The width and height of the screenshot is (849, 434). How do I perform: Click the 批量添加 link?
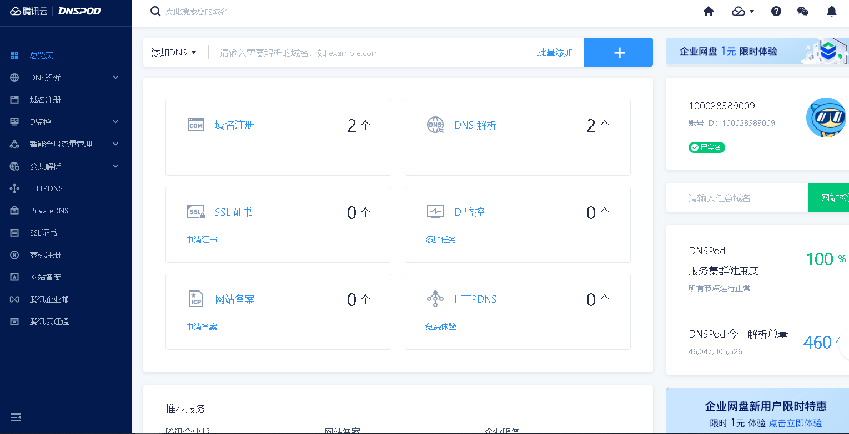tap(555, 53)
